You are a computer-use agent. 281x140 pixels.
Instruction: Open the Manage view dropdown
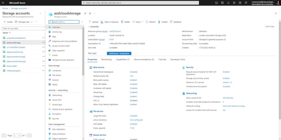[24, 22]
